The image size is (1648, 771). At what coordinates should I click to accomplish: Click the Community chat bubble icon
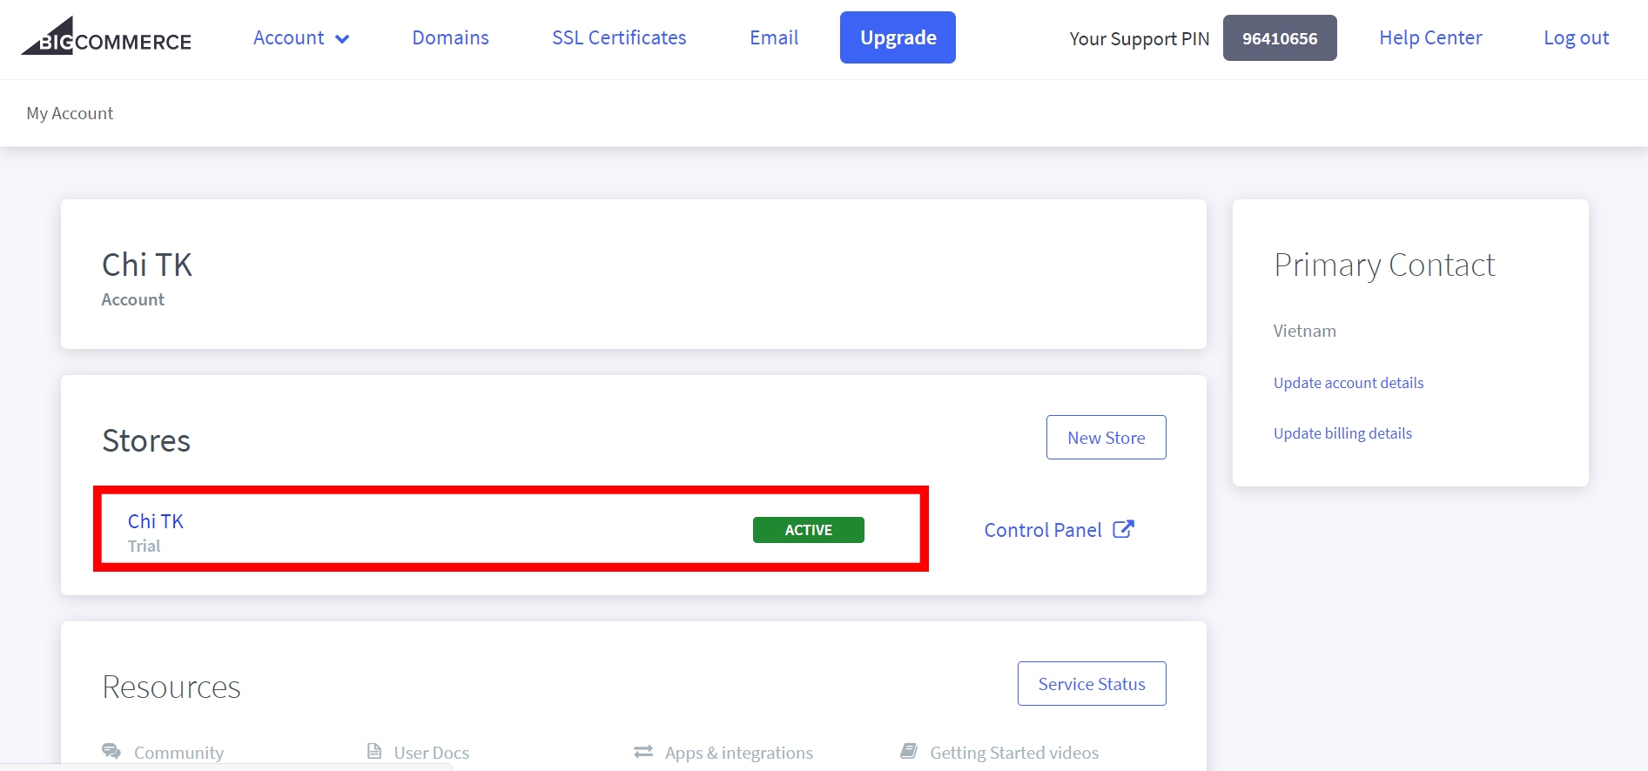tap(111, 751)
